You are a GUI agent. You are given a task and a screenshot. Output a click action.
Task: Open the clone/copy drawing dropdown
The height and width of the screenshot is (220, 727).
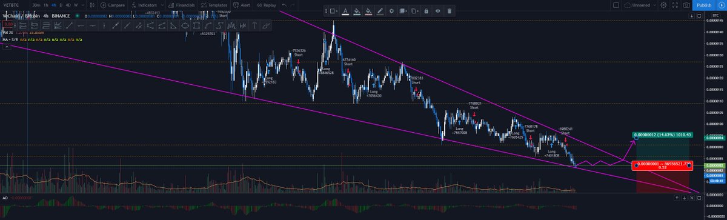(415, 11)
